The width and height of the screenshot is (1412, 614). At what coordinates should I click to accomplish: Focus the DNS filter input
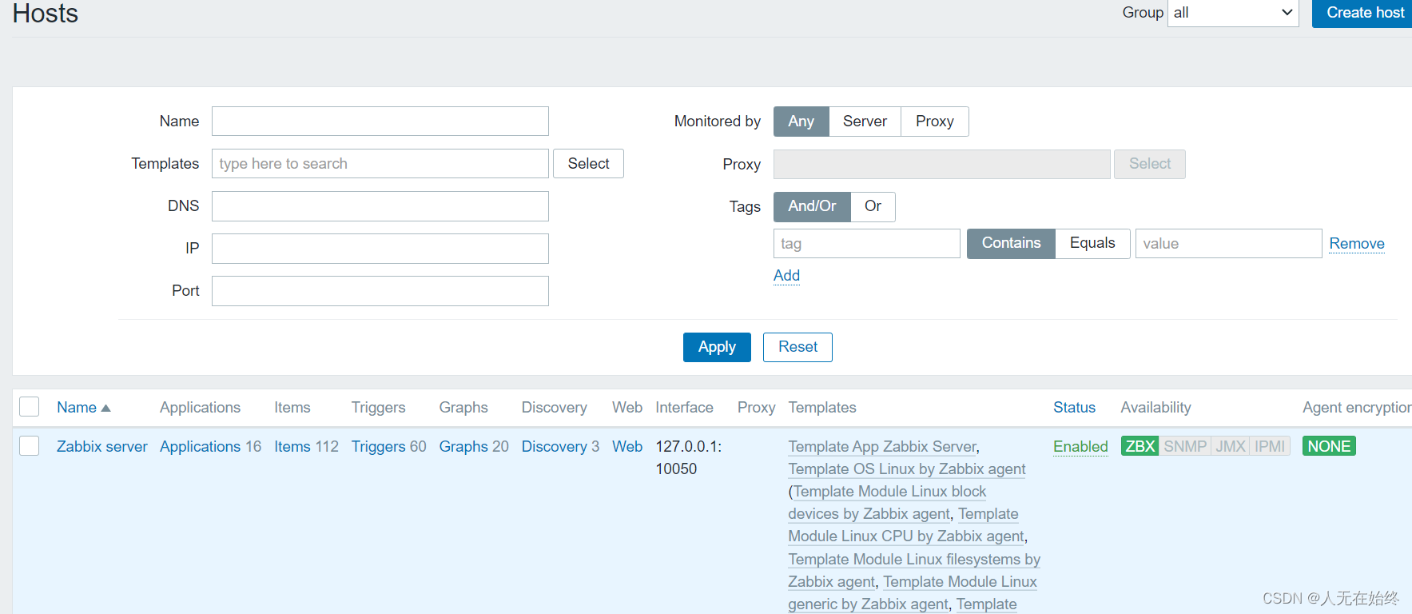point(380,206)
